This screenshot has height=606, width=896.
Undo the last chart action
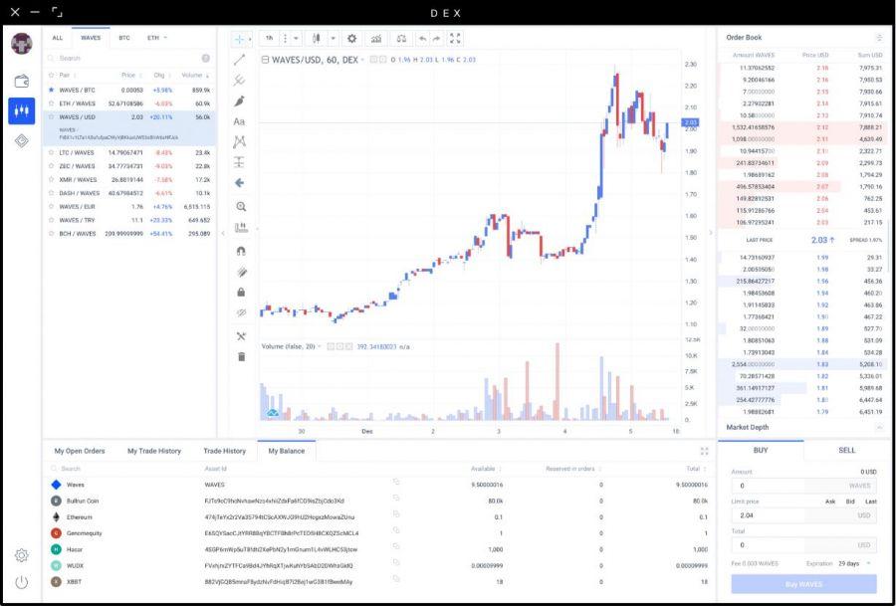pos(422,38)
